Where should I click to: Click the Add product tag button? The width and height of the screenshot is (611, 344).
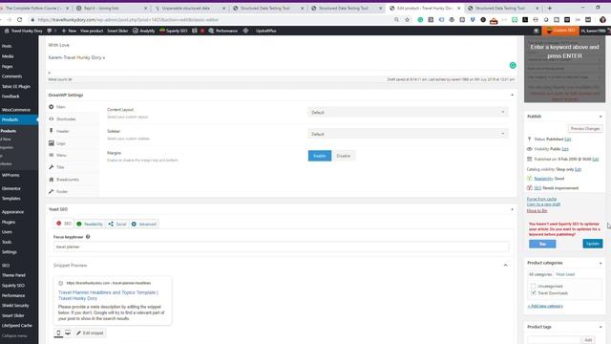pos(588,340)
